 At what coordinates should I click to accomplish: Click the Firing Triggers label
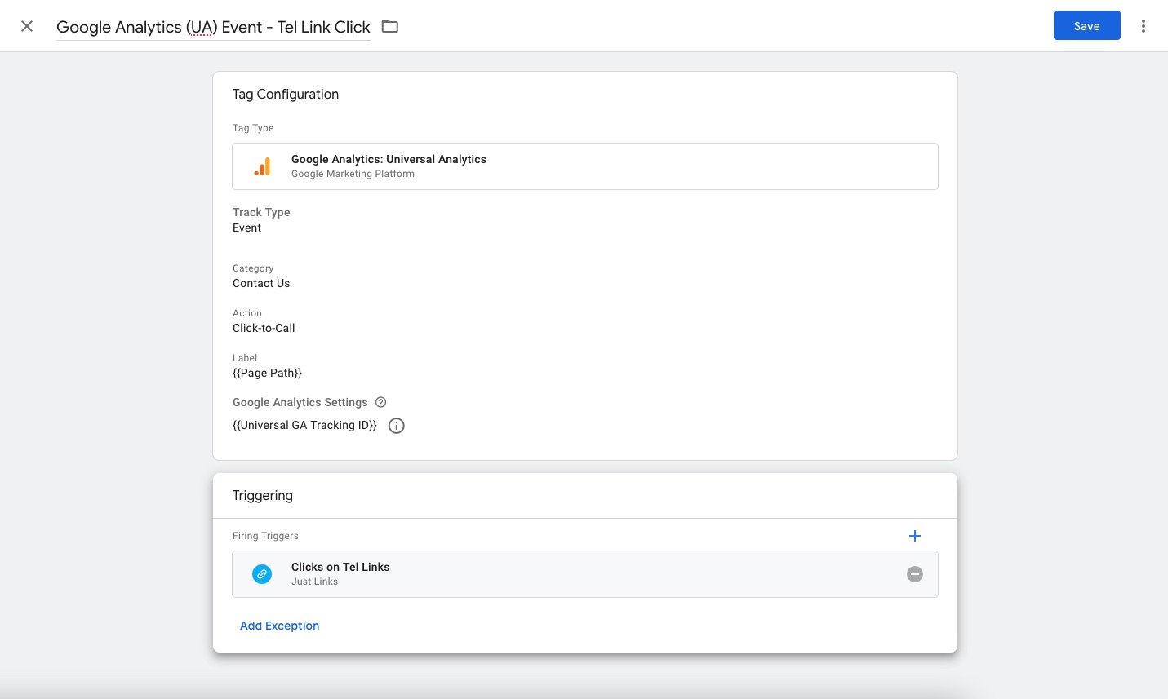click(x=265, y=536)
